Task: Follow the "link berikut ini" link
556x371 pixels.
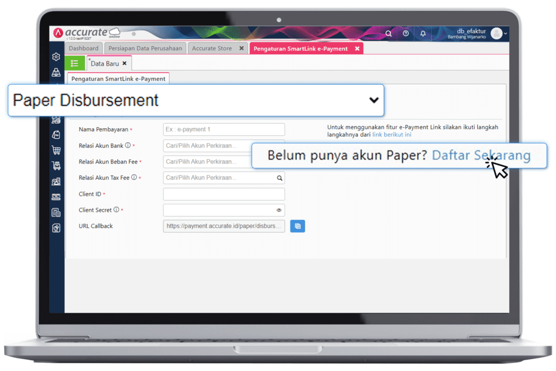Action: coord(392,135)
